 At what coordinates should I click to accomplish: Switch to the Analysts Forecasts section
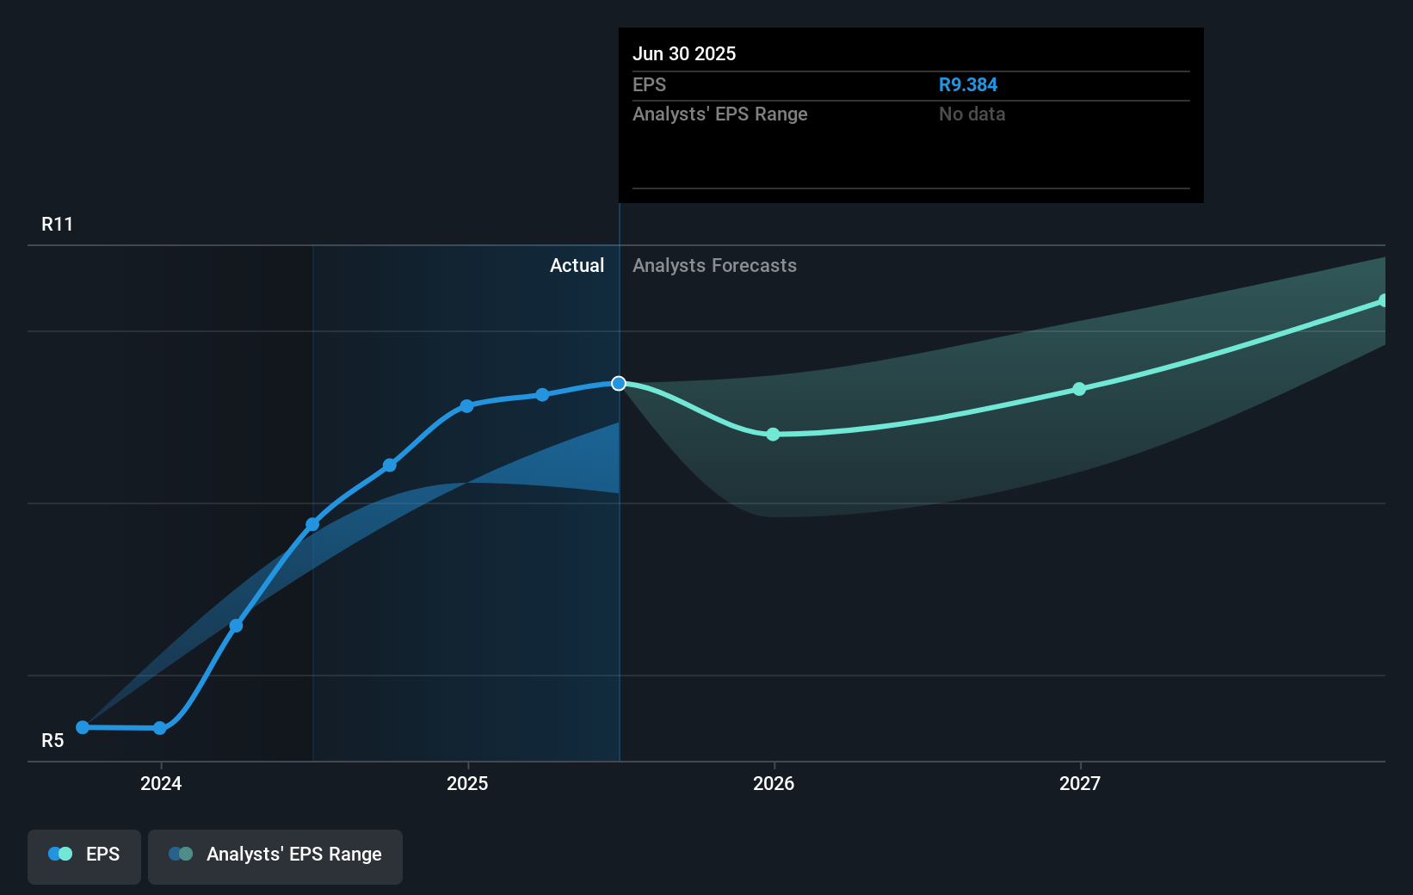click(x=714, y=265)
